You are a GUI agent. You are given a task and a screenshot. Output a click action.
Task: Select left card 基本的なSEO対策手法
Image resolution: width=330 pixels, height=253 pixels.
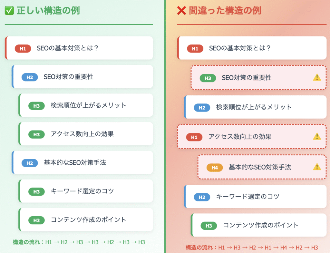point(82,162)
